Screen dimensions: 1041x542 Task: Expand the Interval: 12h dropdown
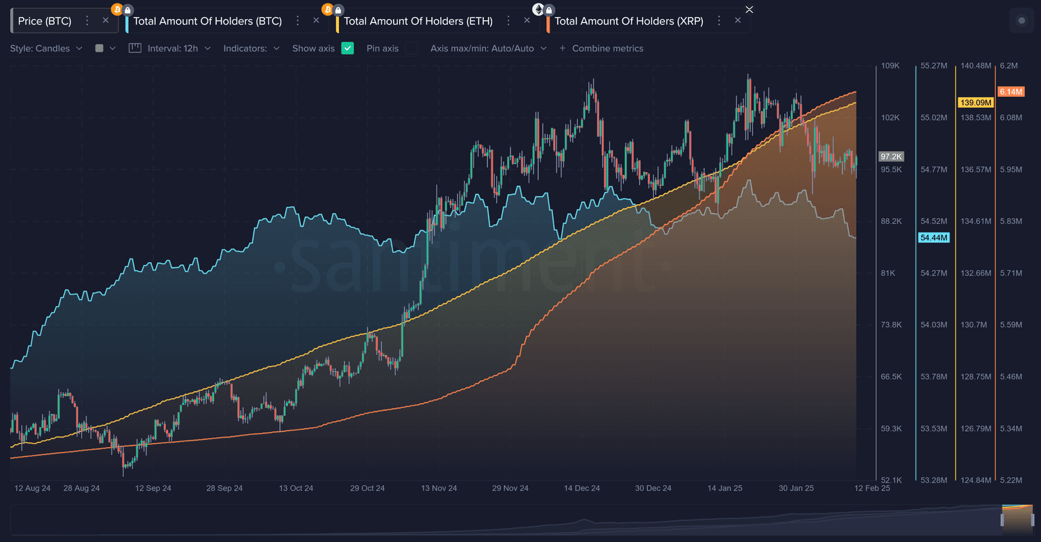point(179,48)
